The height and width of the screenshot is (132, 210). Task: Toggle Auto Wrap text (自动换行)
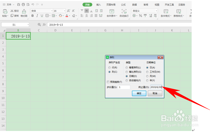point(124,13)
